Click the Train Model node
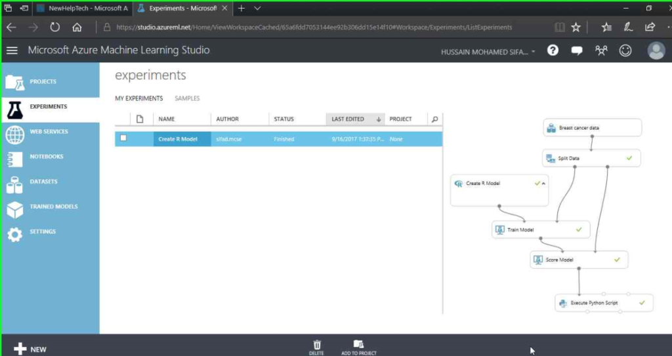672x356 pixels. 541,229
